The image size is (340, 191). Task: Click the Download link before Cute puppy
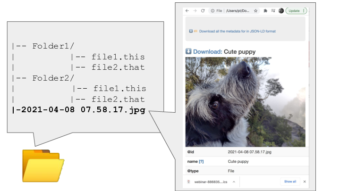tap(207, 51)
